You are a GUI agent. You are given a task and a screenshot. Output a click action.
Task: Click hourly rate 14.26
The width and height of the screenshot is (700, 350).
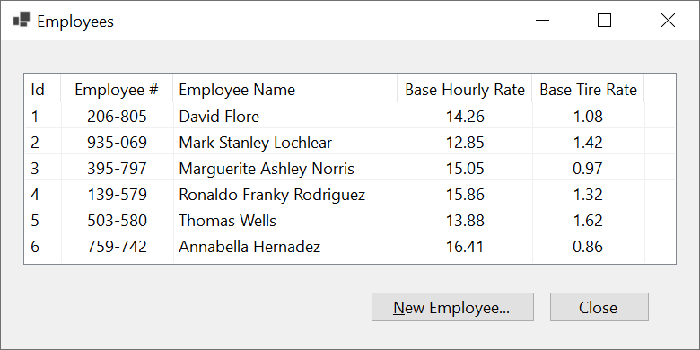465,117
